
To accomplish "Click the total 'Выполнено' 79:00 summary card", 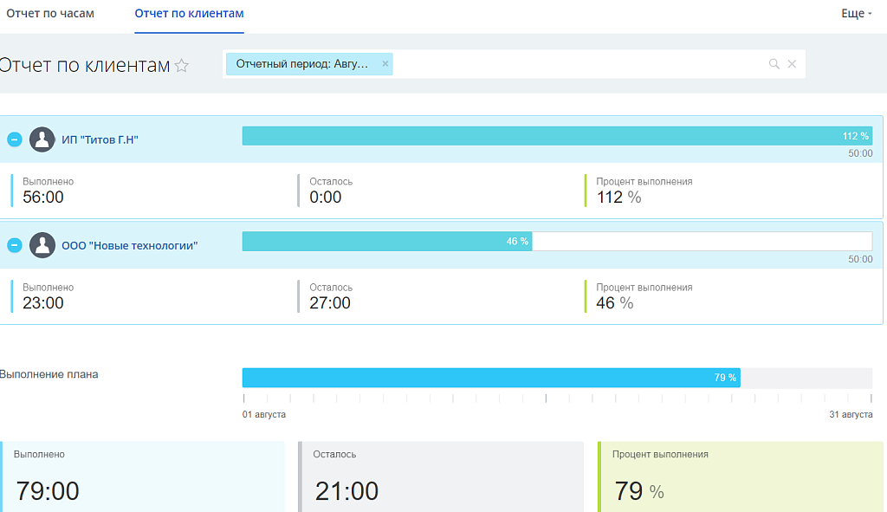I will pyautogui.click(x=143, y=476).
